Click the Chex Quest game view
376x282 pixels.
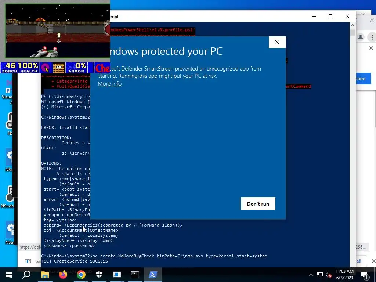click(x=58, y=31)
